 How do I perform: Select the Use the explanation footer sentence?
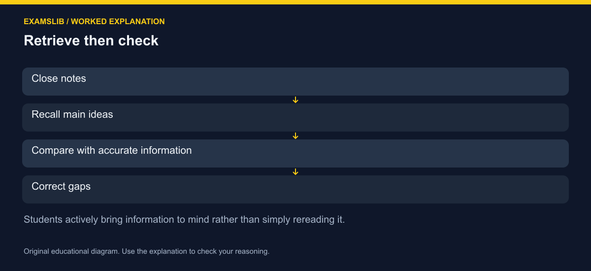click(x=195, y=251)
